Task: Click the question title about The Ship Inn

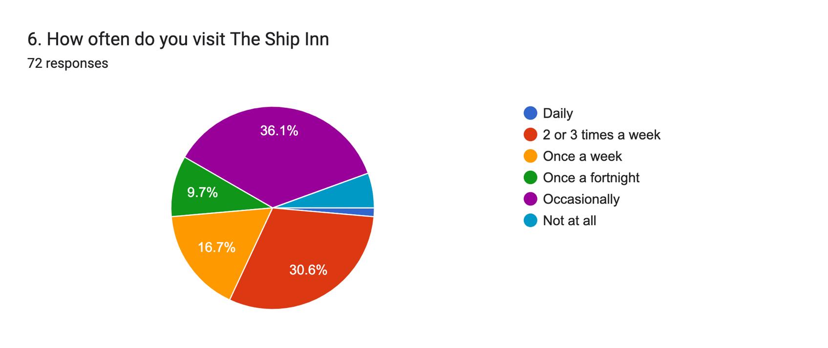Action: (x=178, y=40)
